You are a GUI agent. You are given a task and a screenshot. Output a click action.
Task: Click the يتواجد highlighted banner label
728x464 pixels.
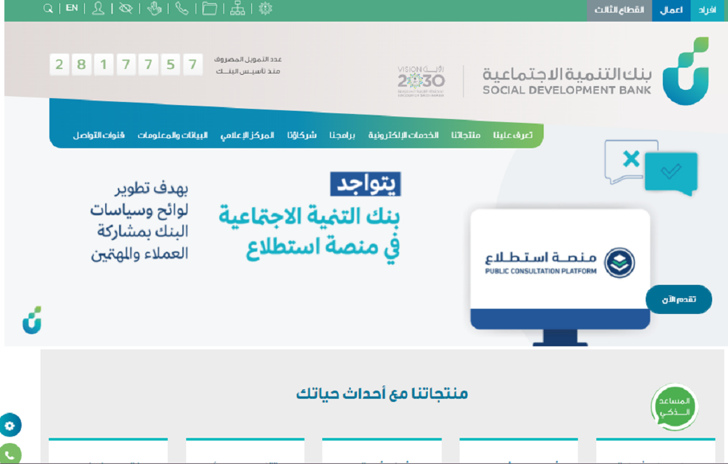coord(365,184)
